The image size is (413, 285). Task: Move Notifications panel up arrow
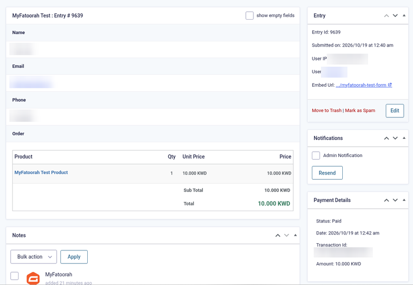(386, 138)
